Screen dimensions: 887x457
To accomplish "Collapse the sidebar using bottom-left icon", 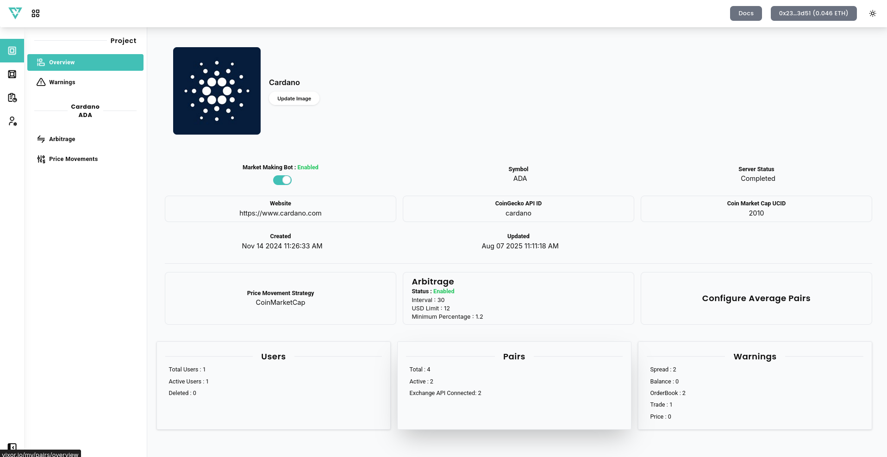I will [12, 447].
